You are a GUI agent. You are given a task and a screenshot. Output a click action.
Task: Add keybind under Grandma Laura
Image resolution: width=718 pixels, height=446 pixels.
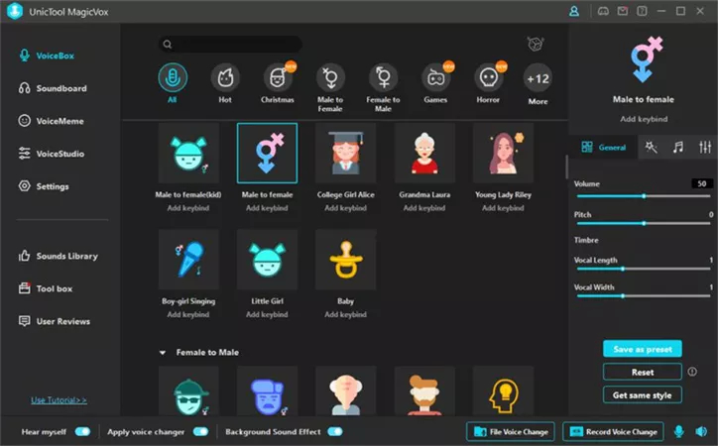pos(424,208)
